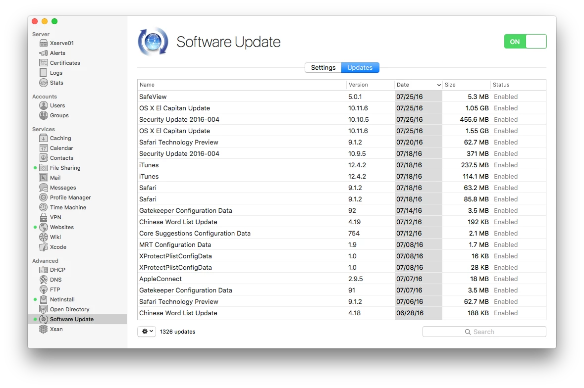Screen dimensions: 584x388
Task: Open the Open Directory icon
Action: tap(44, 309)
